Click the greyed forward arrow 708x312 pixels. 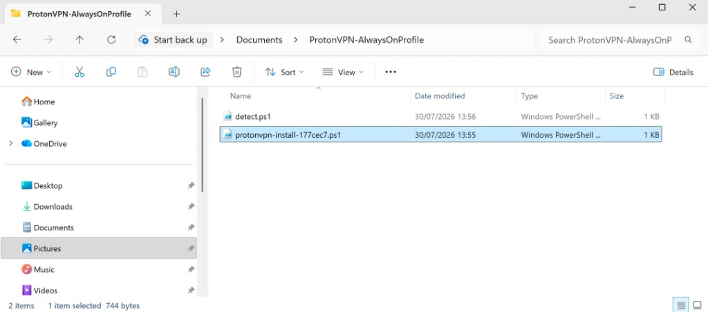(x=48, y=39)
